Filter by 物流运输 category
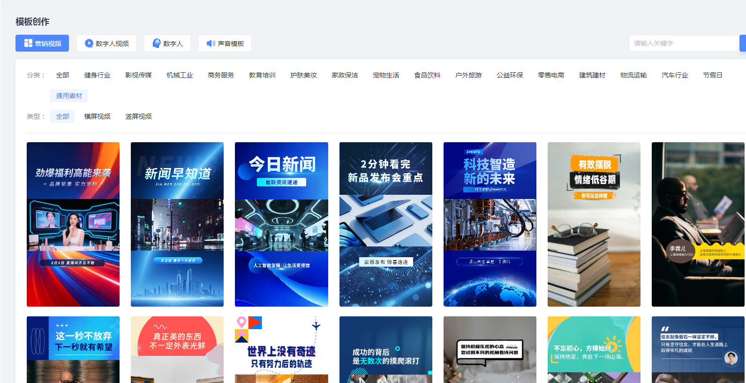Screen dimensions: 746x383 pos(633,75)
